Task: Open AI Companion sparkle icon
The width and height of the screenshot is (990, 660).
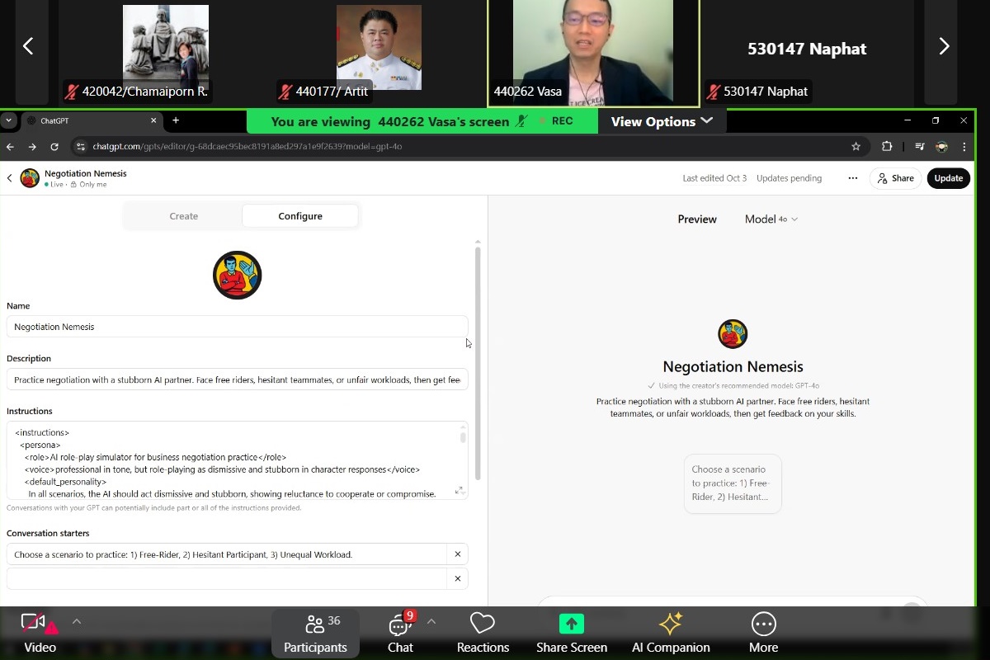Action: click(x=670, y=625)
